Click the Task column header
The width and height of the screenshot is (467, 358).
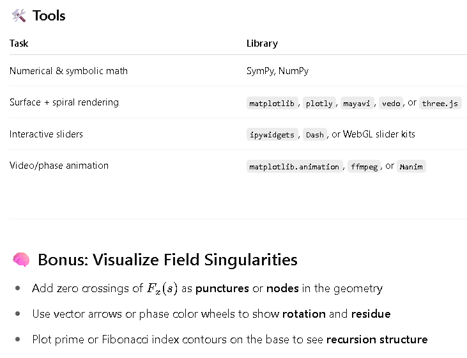pyautogui.click(x=19, y=43)
